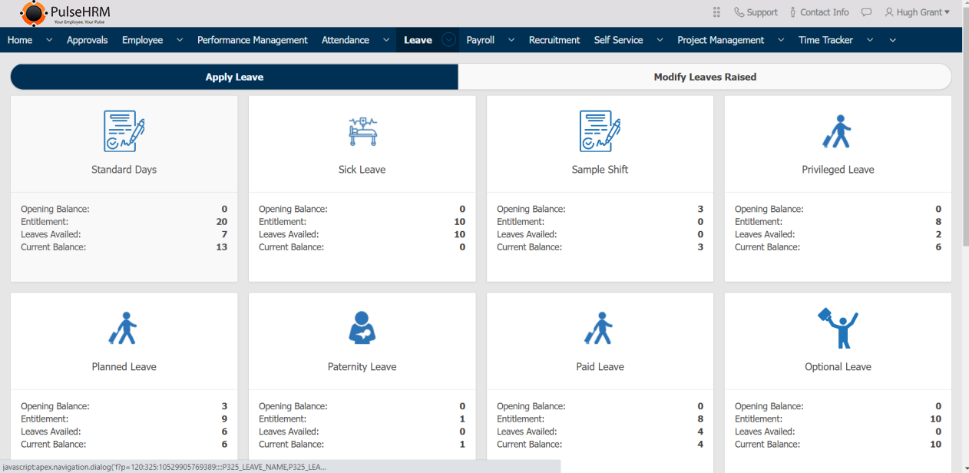Click the PulseHRM logo
The width and height of the screenshot is (969, 473).
pyautogui.click(x=65, y=13)
